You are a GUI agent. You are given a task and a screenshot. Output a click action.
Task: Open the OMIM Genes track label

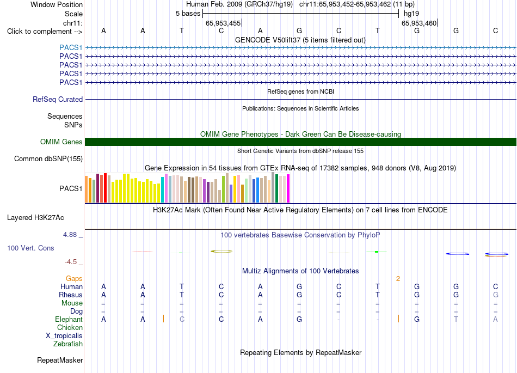click(61, 142)
